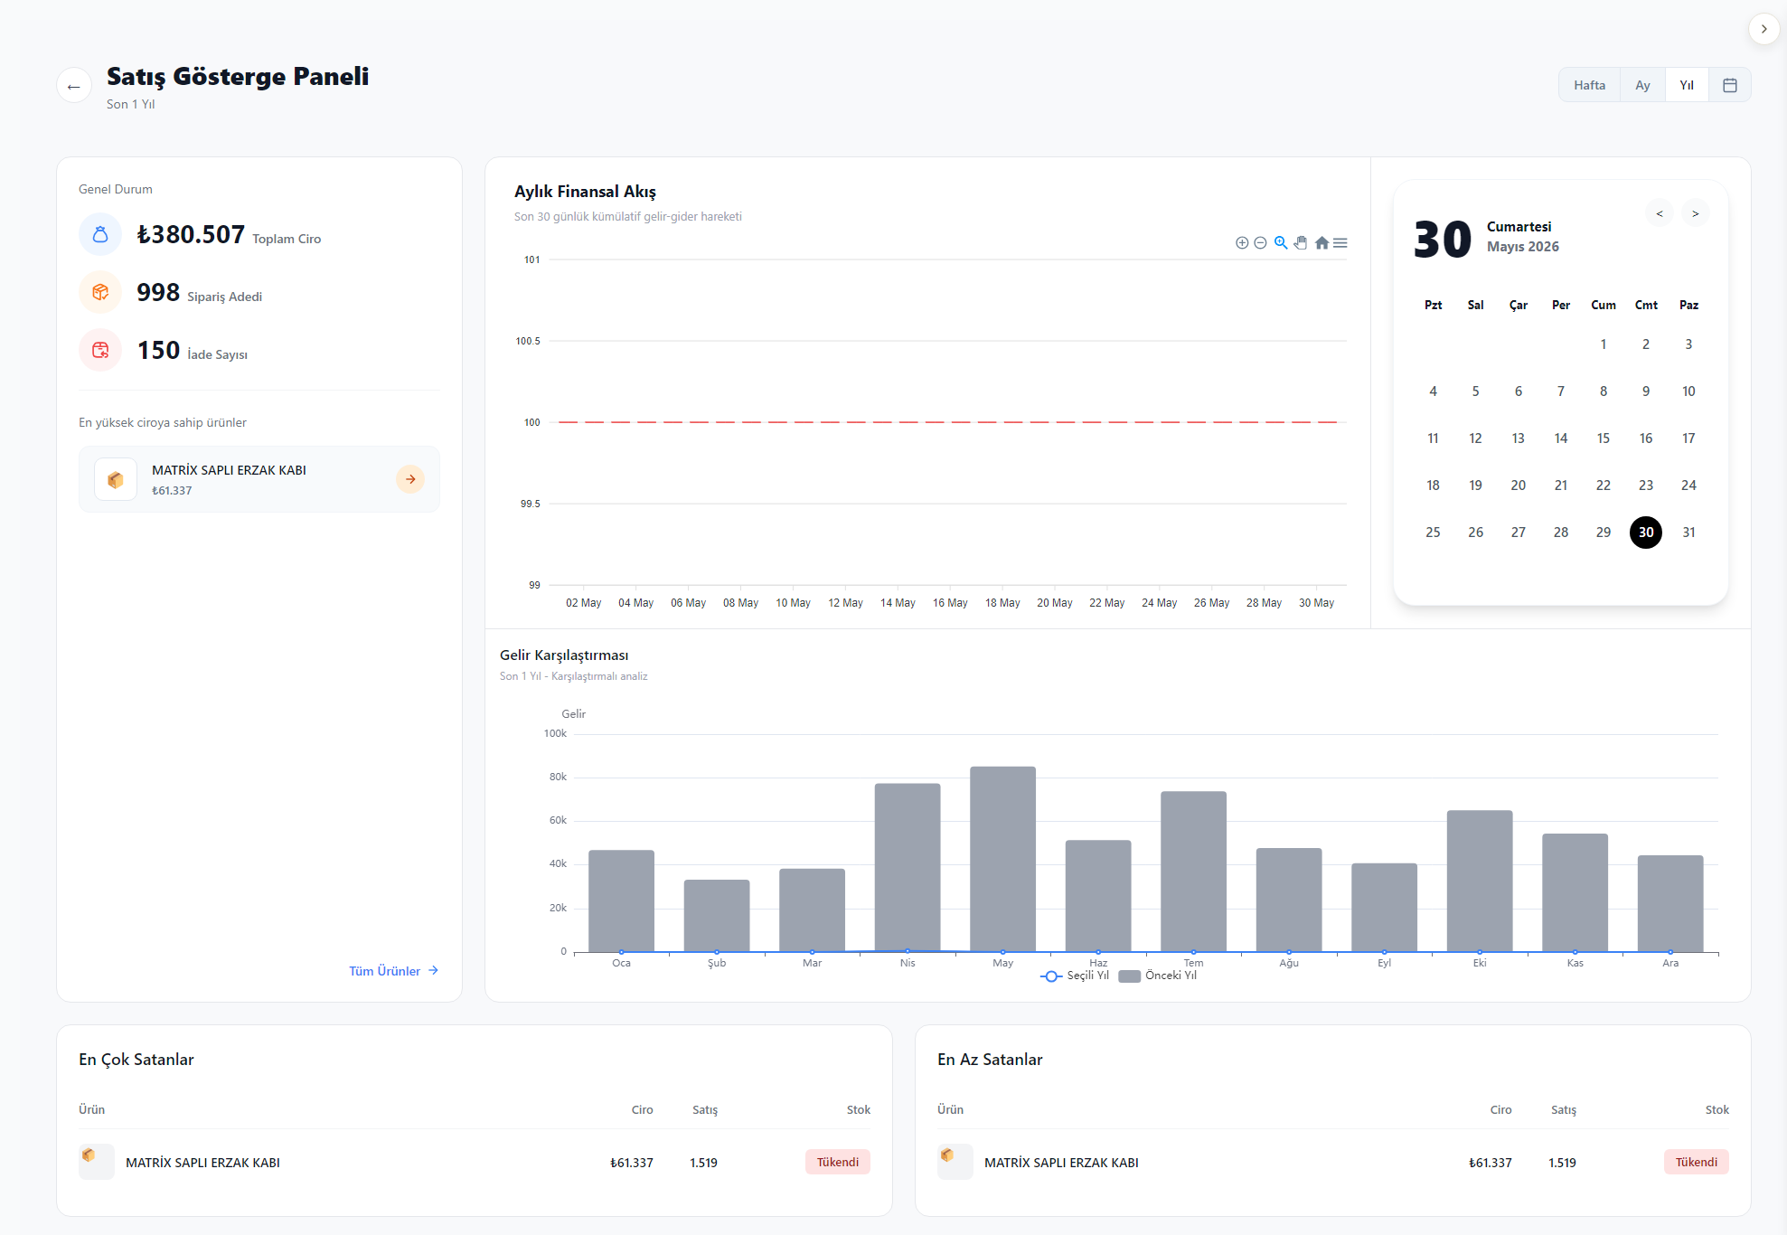
Task: Activate the magnifier selection zoom tool
Action: 1281,243
